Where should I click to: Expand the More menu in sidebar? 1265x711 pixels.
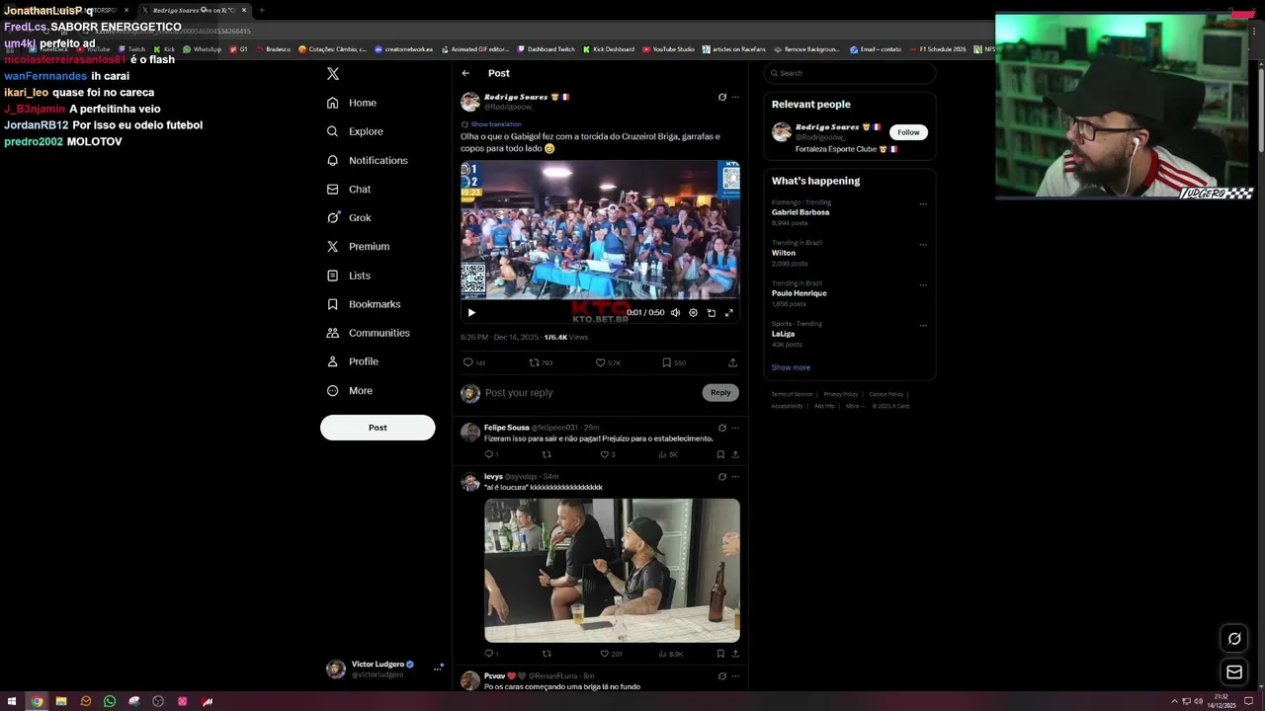pyautogui.click(x=350, y=391)
